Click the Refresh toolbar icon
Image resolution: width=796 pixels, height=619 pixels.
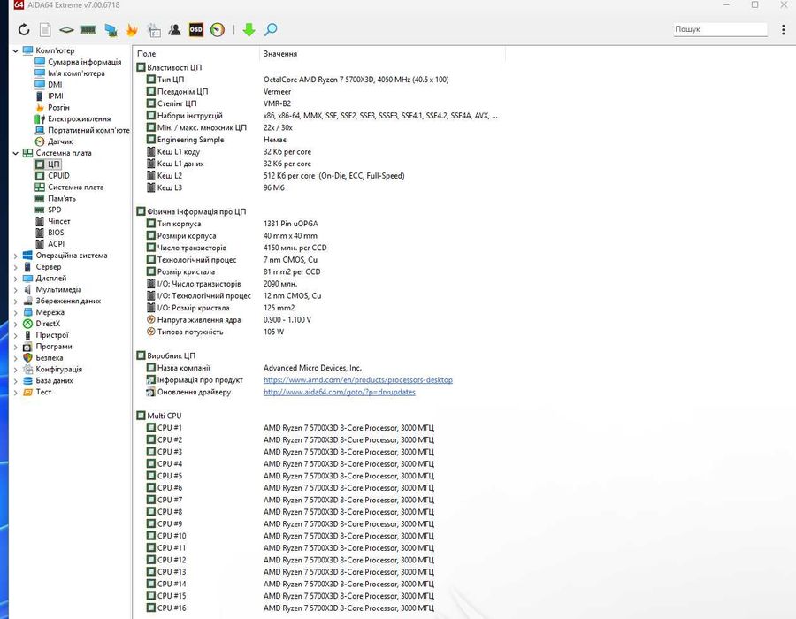tap(24, 30)
